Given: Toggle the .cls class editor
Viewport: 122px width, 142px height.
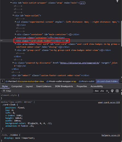Looking at the screenshot, I should pyautogui.click(x=102, y=91).
